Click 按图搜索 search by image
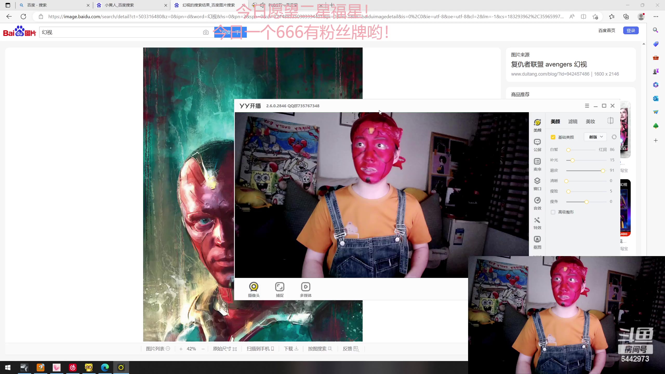 pyautogui.click(x=320, y=349)
